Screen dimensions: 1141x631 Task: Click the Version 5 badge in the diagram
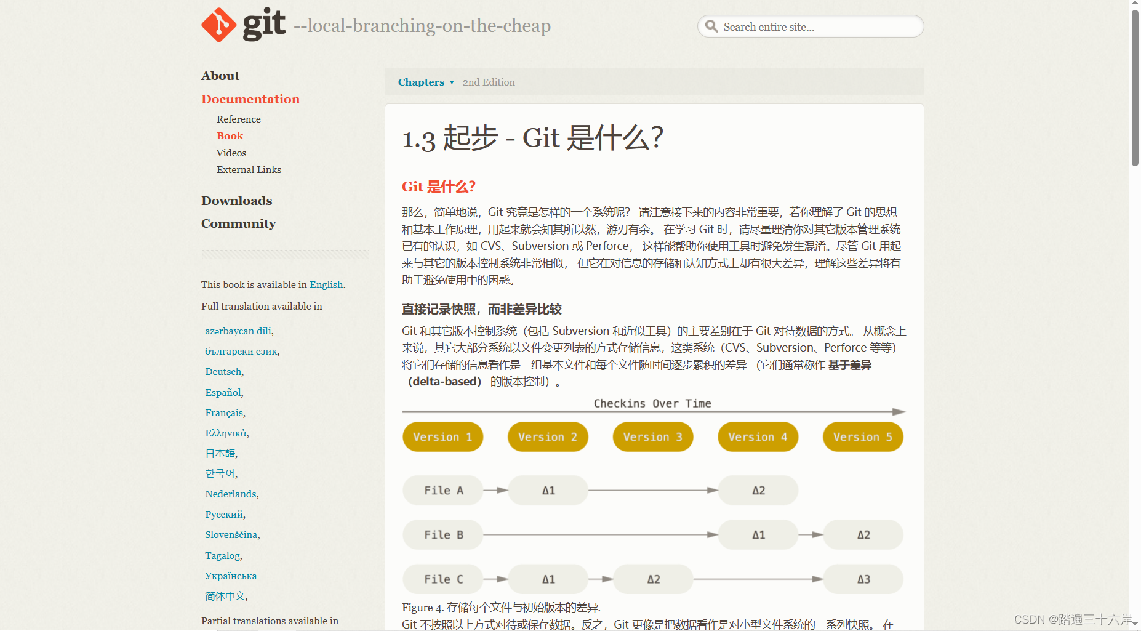863,437
